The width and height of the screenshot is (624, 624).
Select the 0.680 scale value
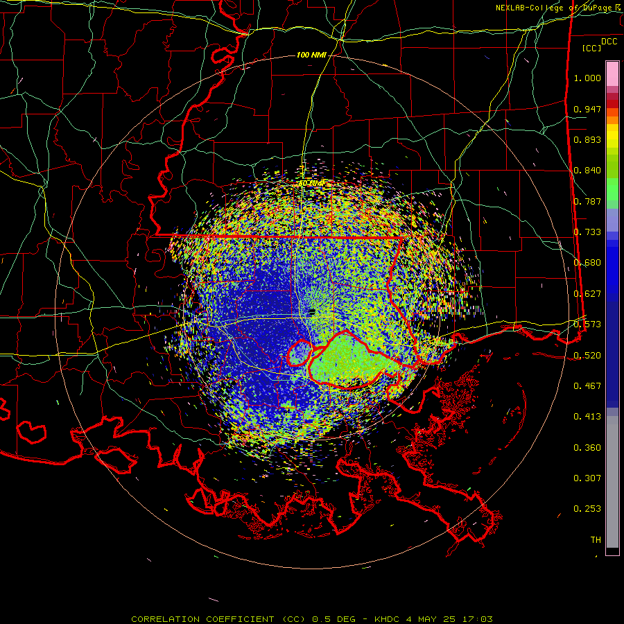pyautogui.click(x=587, y=263)
